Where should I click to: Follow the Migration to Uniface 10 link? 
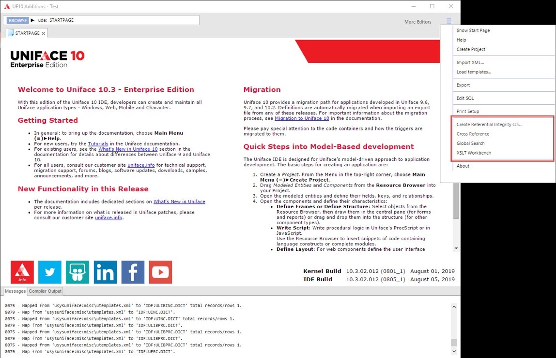[301, 118]
